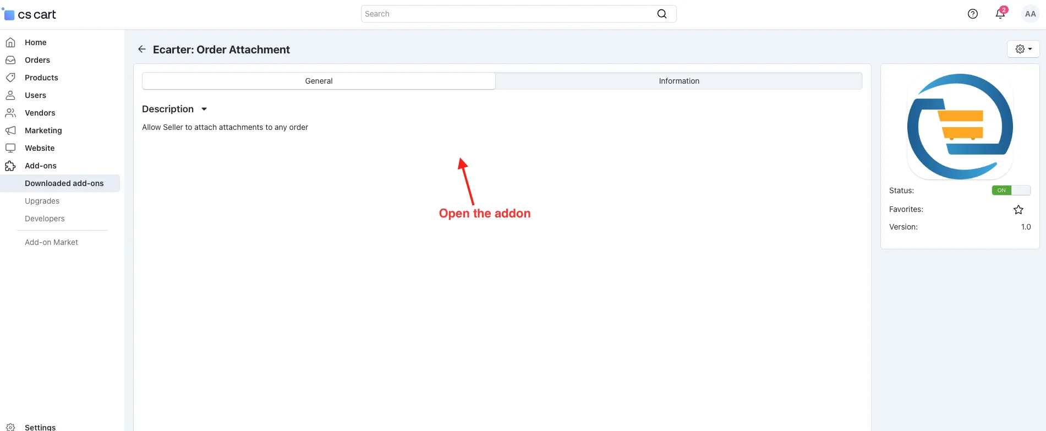
Task: Click the 'Status:' label
Action: pyautogui.click(x=901, y=190)
